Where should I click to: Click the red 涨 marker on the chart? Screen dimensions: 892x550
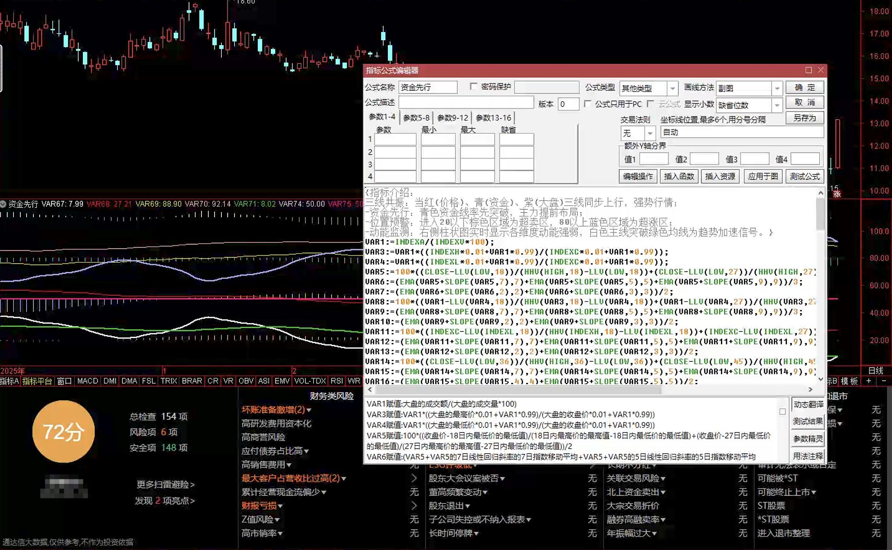837,194
